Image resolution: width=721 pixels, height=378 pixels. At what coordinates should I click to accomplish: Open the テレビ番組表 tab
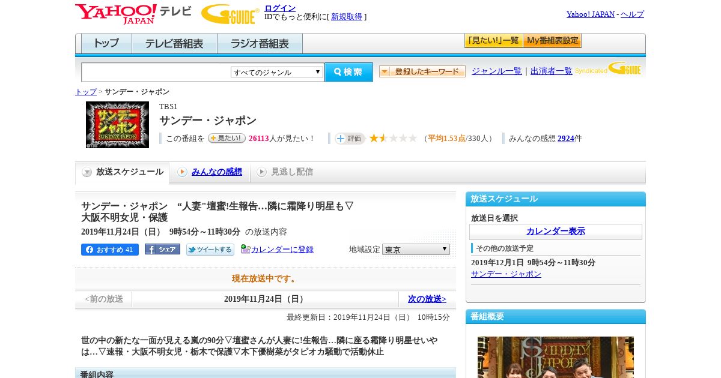coord(174,43)
